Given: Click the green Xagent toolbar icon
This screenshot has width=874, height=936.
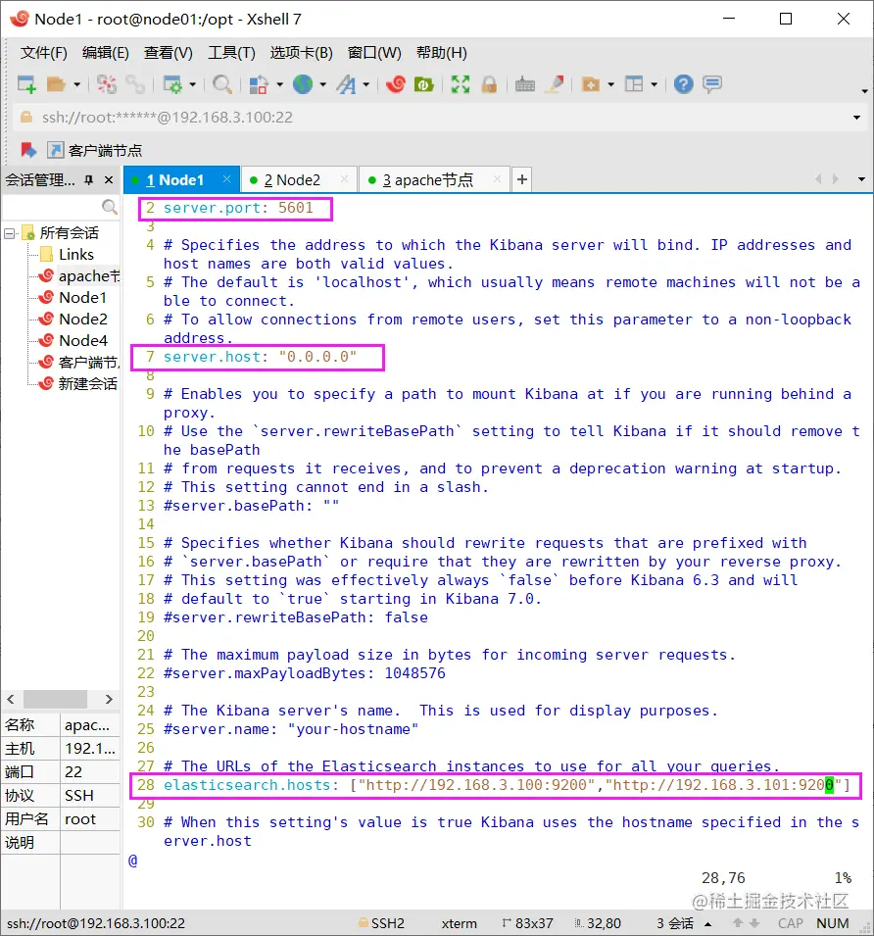Looking at the screenshot, I should click(x=423, y=84).
